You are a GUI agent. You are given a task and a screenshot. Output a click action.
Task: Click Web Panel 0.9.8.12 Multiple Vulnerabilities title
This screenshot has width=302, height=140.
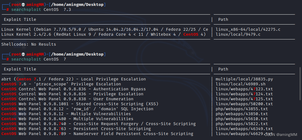66,114
